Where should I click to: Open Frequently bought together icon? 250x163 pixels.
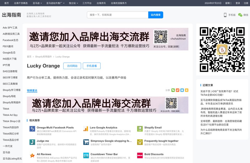pyautogui.click(x=140, y=142)
